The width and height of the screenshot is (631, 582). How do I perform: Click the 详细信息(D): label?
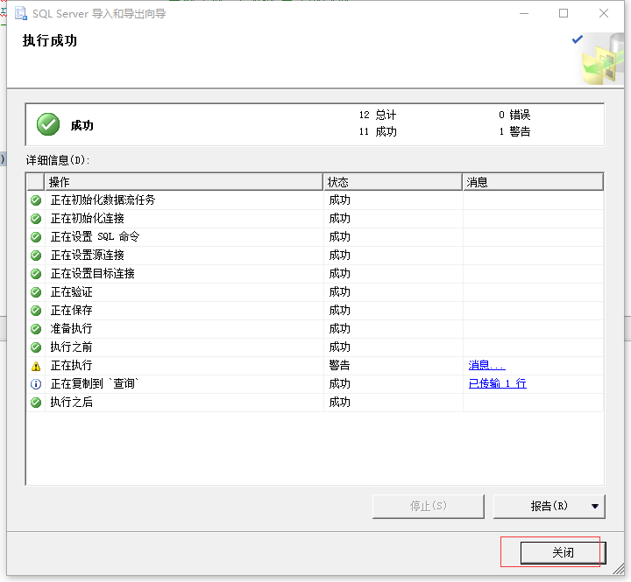pos(58,160)
